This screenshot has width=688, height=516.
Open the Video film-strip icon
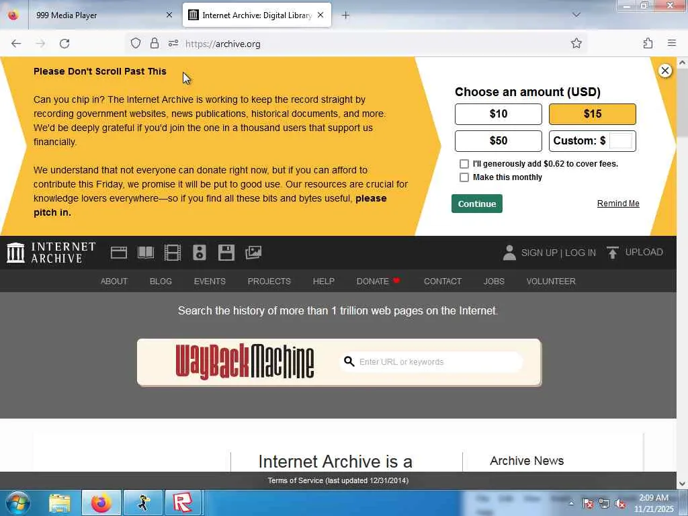[173, 253]
